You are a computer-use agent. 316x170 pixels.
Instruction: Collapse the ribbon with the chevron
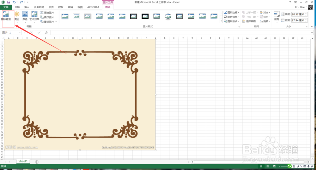312,26
